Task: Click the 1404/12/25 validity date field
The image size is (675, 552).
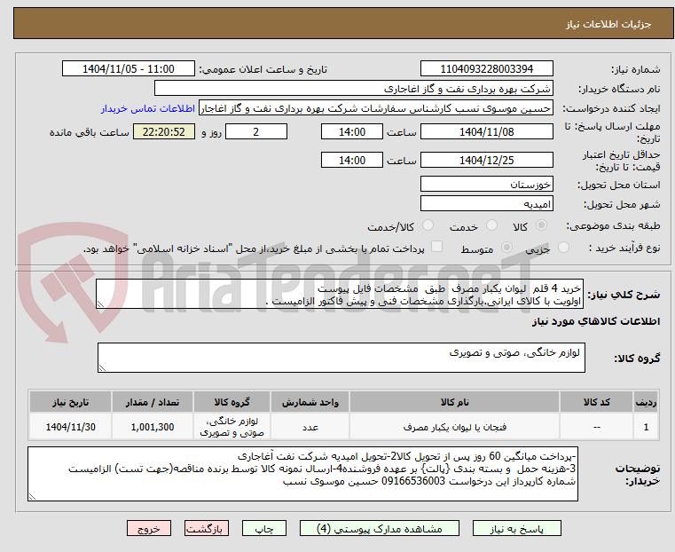Action: coord(486,160)
